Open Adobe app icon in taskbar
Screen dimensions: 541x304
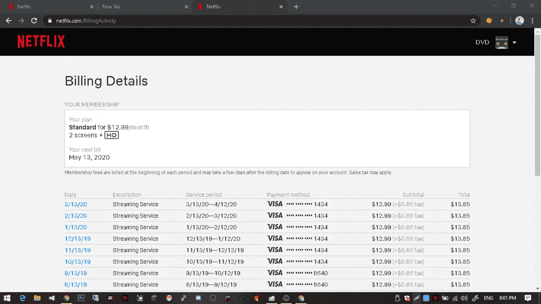pos(110,298)
